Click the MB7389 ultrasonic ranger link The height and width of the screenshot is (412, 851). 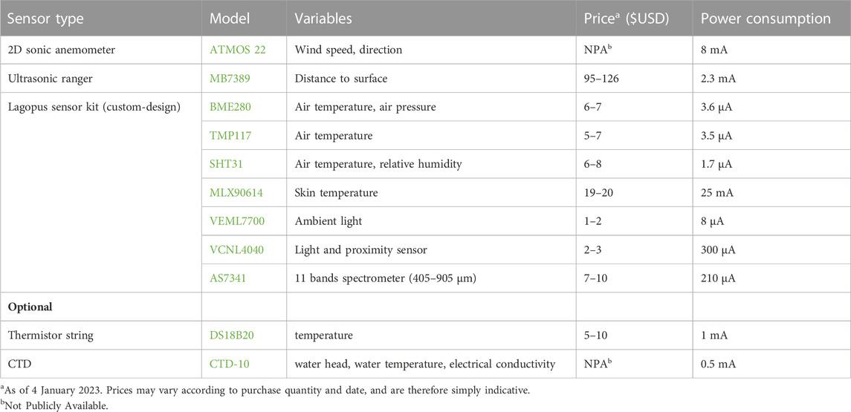[x=231, y=79]
